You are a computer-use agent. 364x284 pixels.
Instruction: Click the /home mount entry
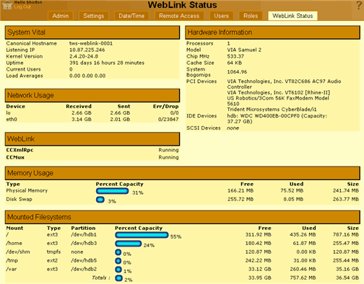pyautogui.click(x=14, y=244)
